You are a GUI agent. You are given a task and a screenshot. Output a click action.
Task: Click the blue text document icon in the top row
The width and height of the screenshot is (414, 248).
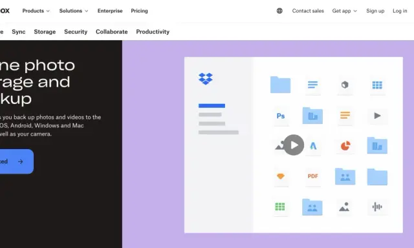(x=312, y=85)
